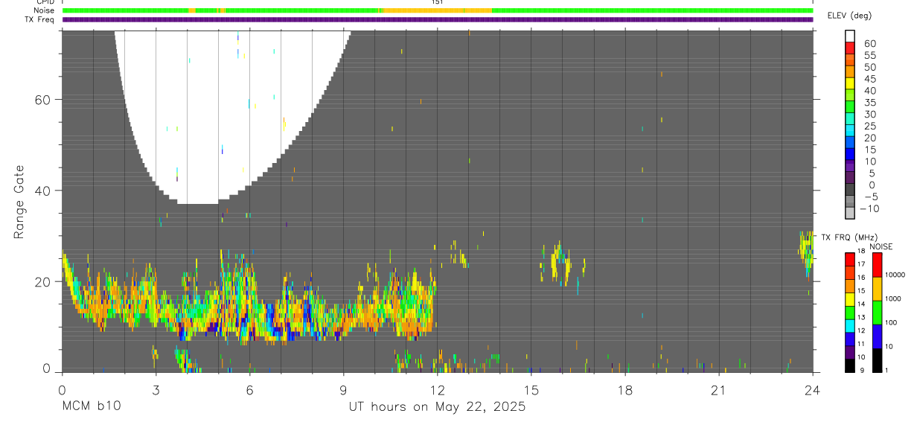Click x-axis tick label 18
This screenshot has width=914, height=422.
tap(624, 389)
